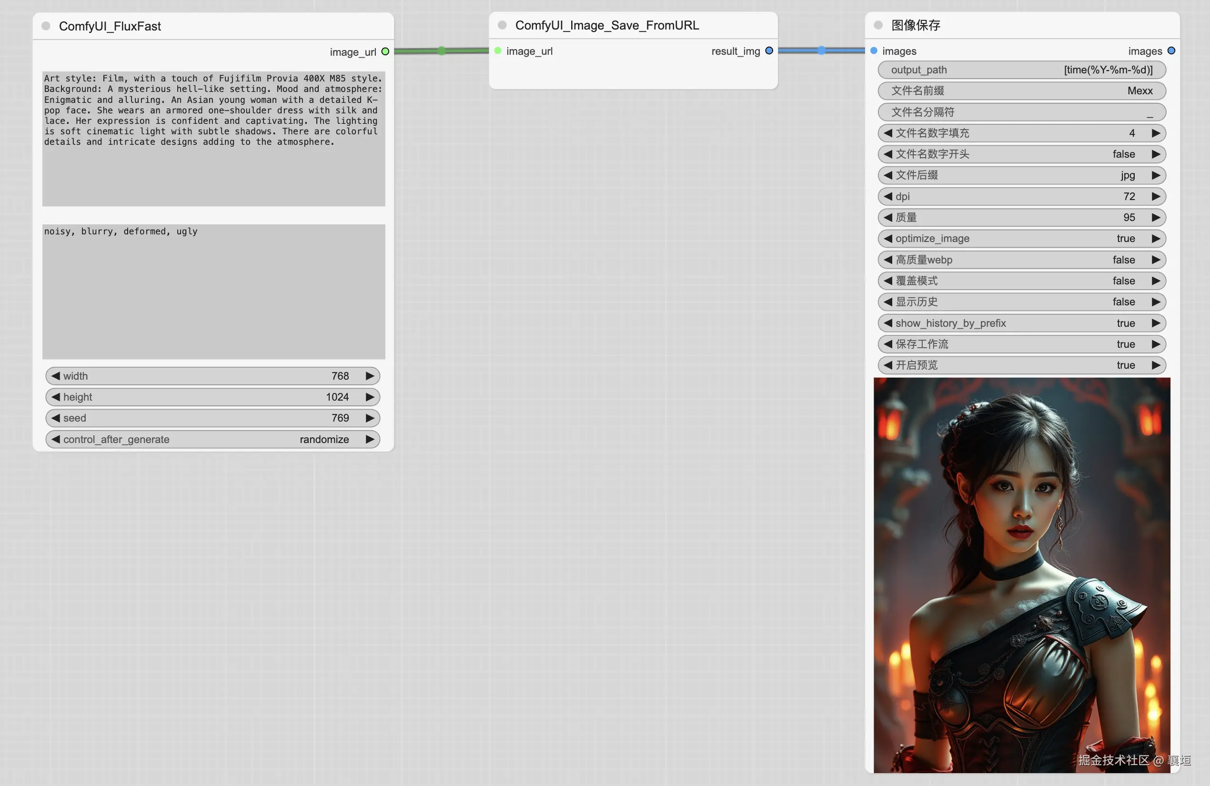This screenshot has height=786, width=1210.
Task: Toggle 覆盖模式 overwrite mode setting
Action: click(x=1021, y=281)
